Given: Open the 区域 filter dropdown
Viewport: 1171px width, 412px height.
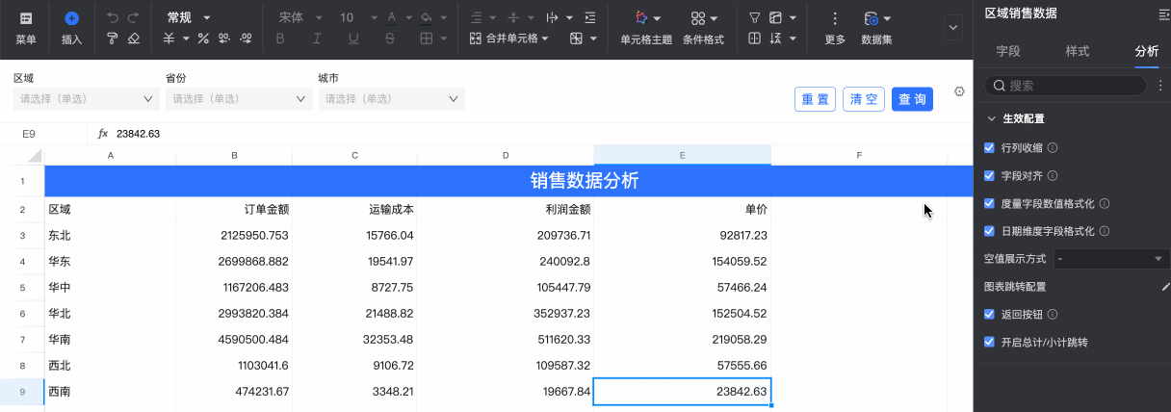Looking at the screenshot, I should click(x=87, y=98).
